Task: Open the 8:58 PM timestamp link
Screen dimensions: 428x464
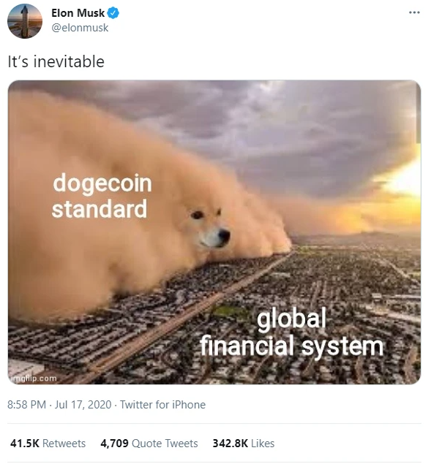Action: [26, 405]
